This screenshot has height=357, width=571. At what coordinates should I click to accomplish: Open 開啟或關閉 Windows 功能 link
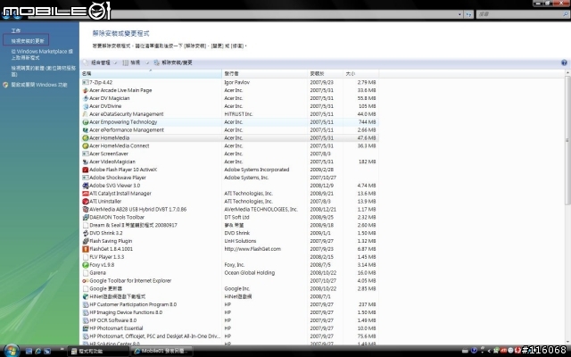click(39, 84)
